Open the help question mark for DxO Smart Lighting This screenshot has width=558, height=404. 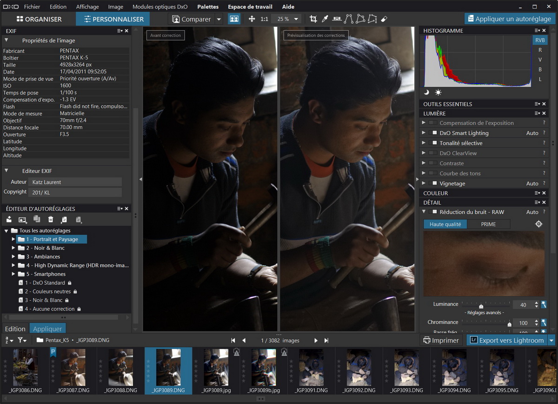coord(544,133)
